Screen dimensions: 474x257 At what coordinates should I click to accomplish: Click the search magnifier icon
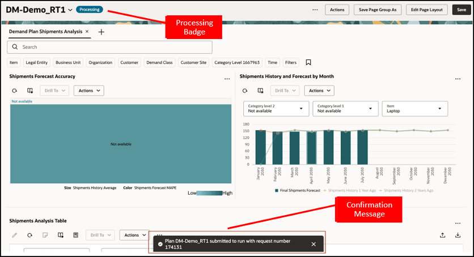tap(15, 47)
